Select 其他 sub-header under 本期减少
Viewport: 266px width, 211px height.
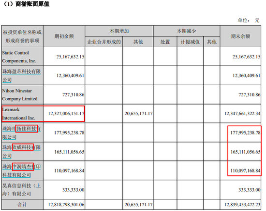(211, 41)
